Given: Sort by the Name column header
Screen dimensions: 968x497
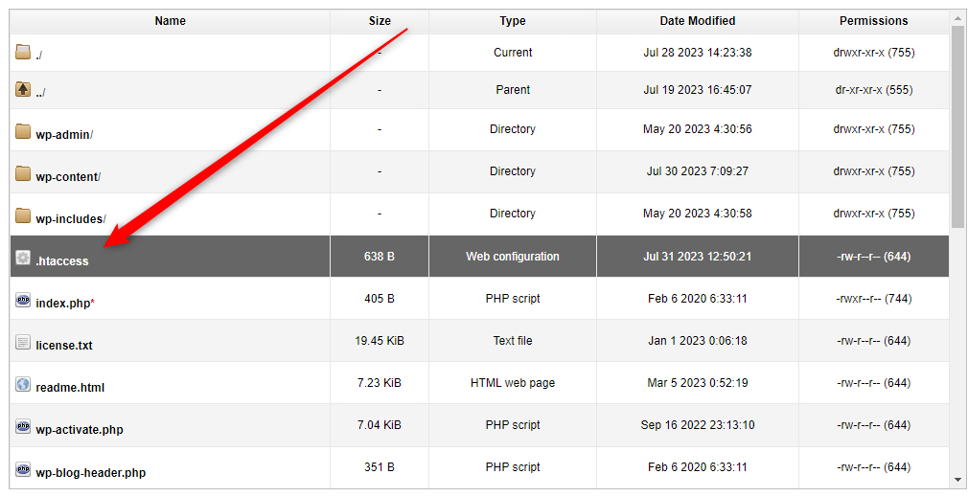Looking at the screenshot, I should [x=170, y=21].
